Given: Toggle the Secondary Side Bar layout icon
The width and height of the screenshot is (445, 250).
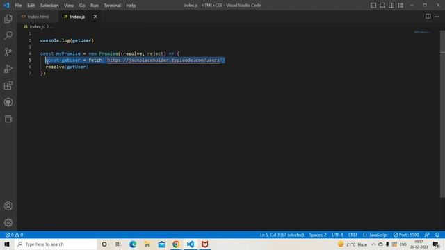Looking at the screenshot, I should coord(391,6).
